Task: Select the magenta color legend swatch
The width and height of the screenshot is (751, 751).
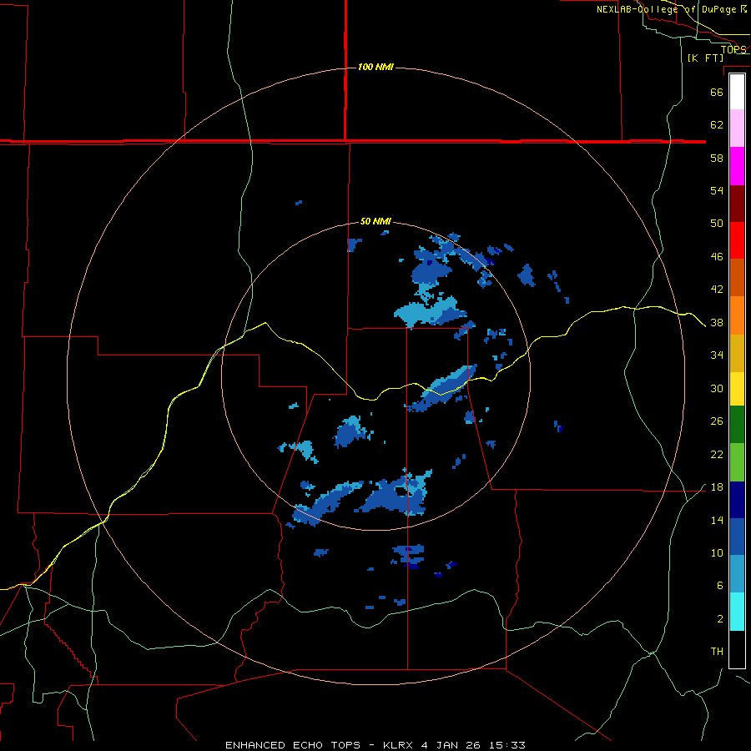Action: point(737,166)
